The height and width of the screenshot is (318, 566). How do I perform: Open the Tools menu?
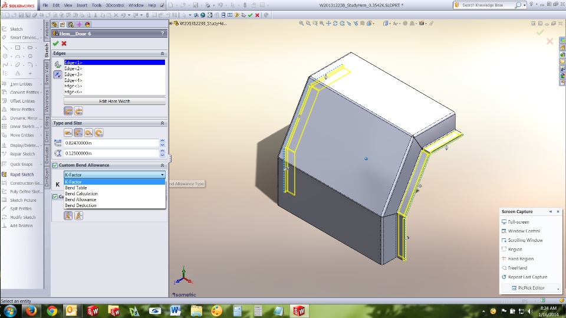[96, 5]
